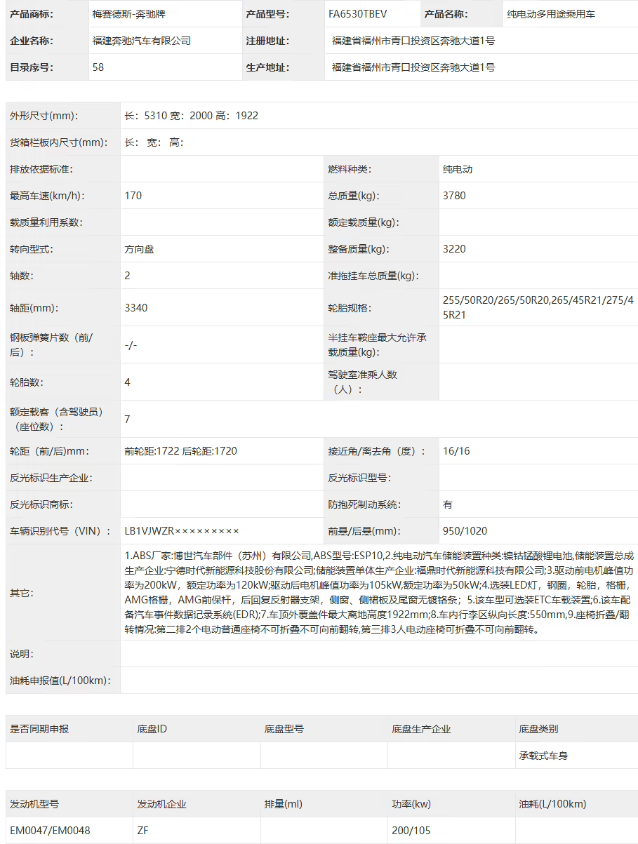Click the 反光标识商标 label
638x844 pixels.
click(41, 504)
